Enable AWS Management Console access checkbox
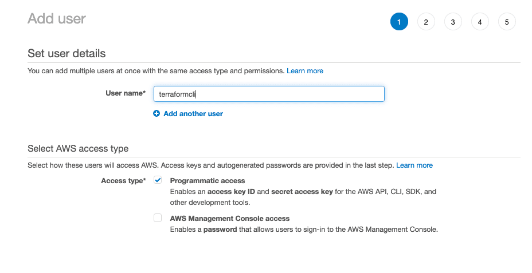The width and height of the screenshot is (532, 273). 158,218
